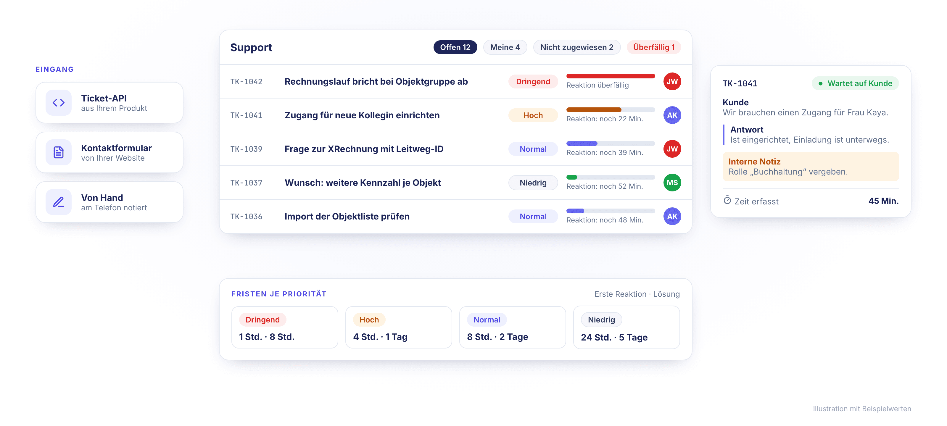
Task: Click the Kontaktformular document icon
Action: 59,152
